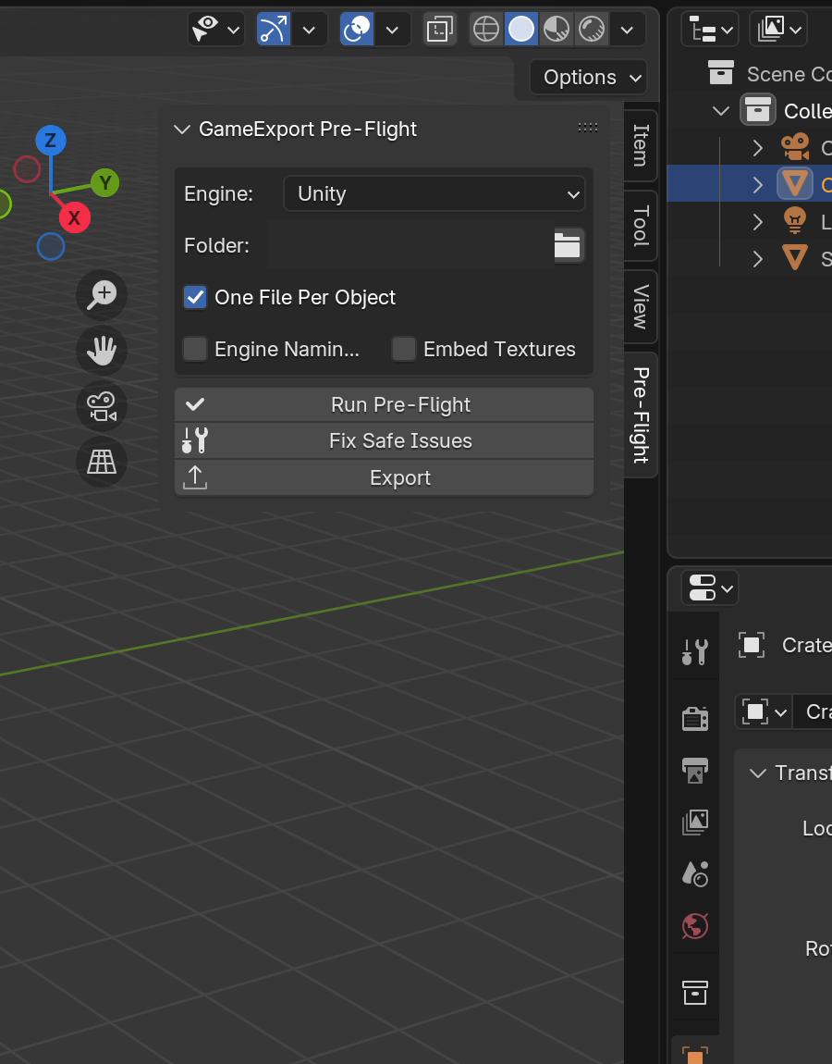The height and width of the screenshot is (1064, 832).
Task: Collapse the Collection in outliner
Action: click(x=721, y=110)
